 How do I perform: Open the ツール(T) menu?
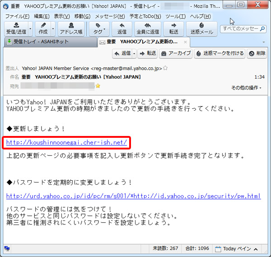point(175,16)
